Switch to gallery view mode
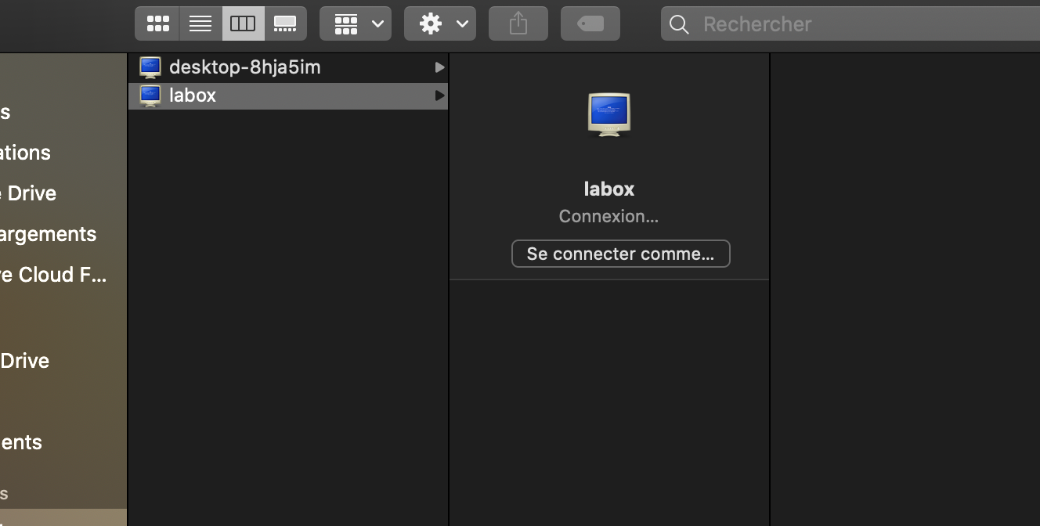Screen dimensions: 1040x526 coord(285,24)
